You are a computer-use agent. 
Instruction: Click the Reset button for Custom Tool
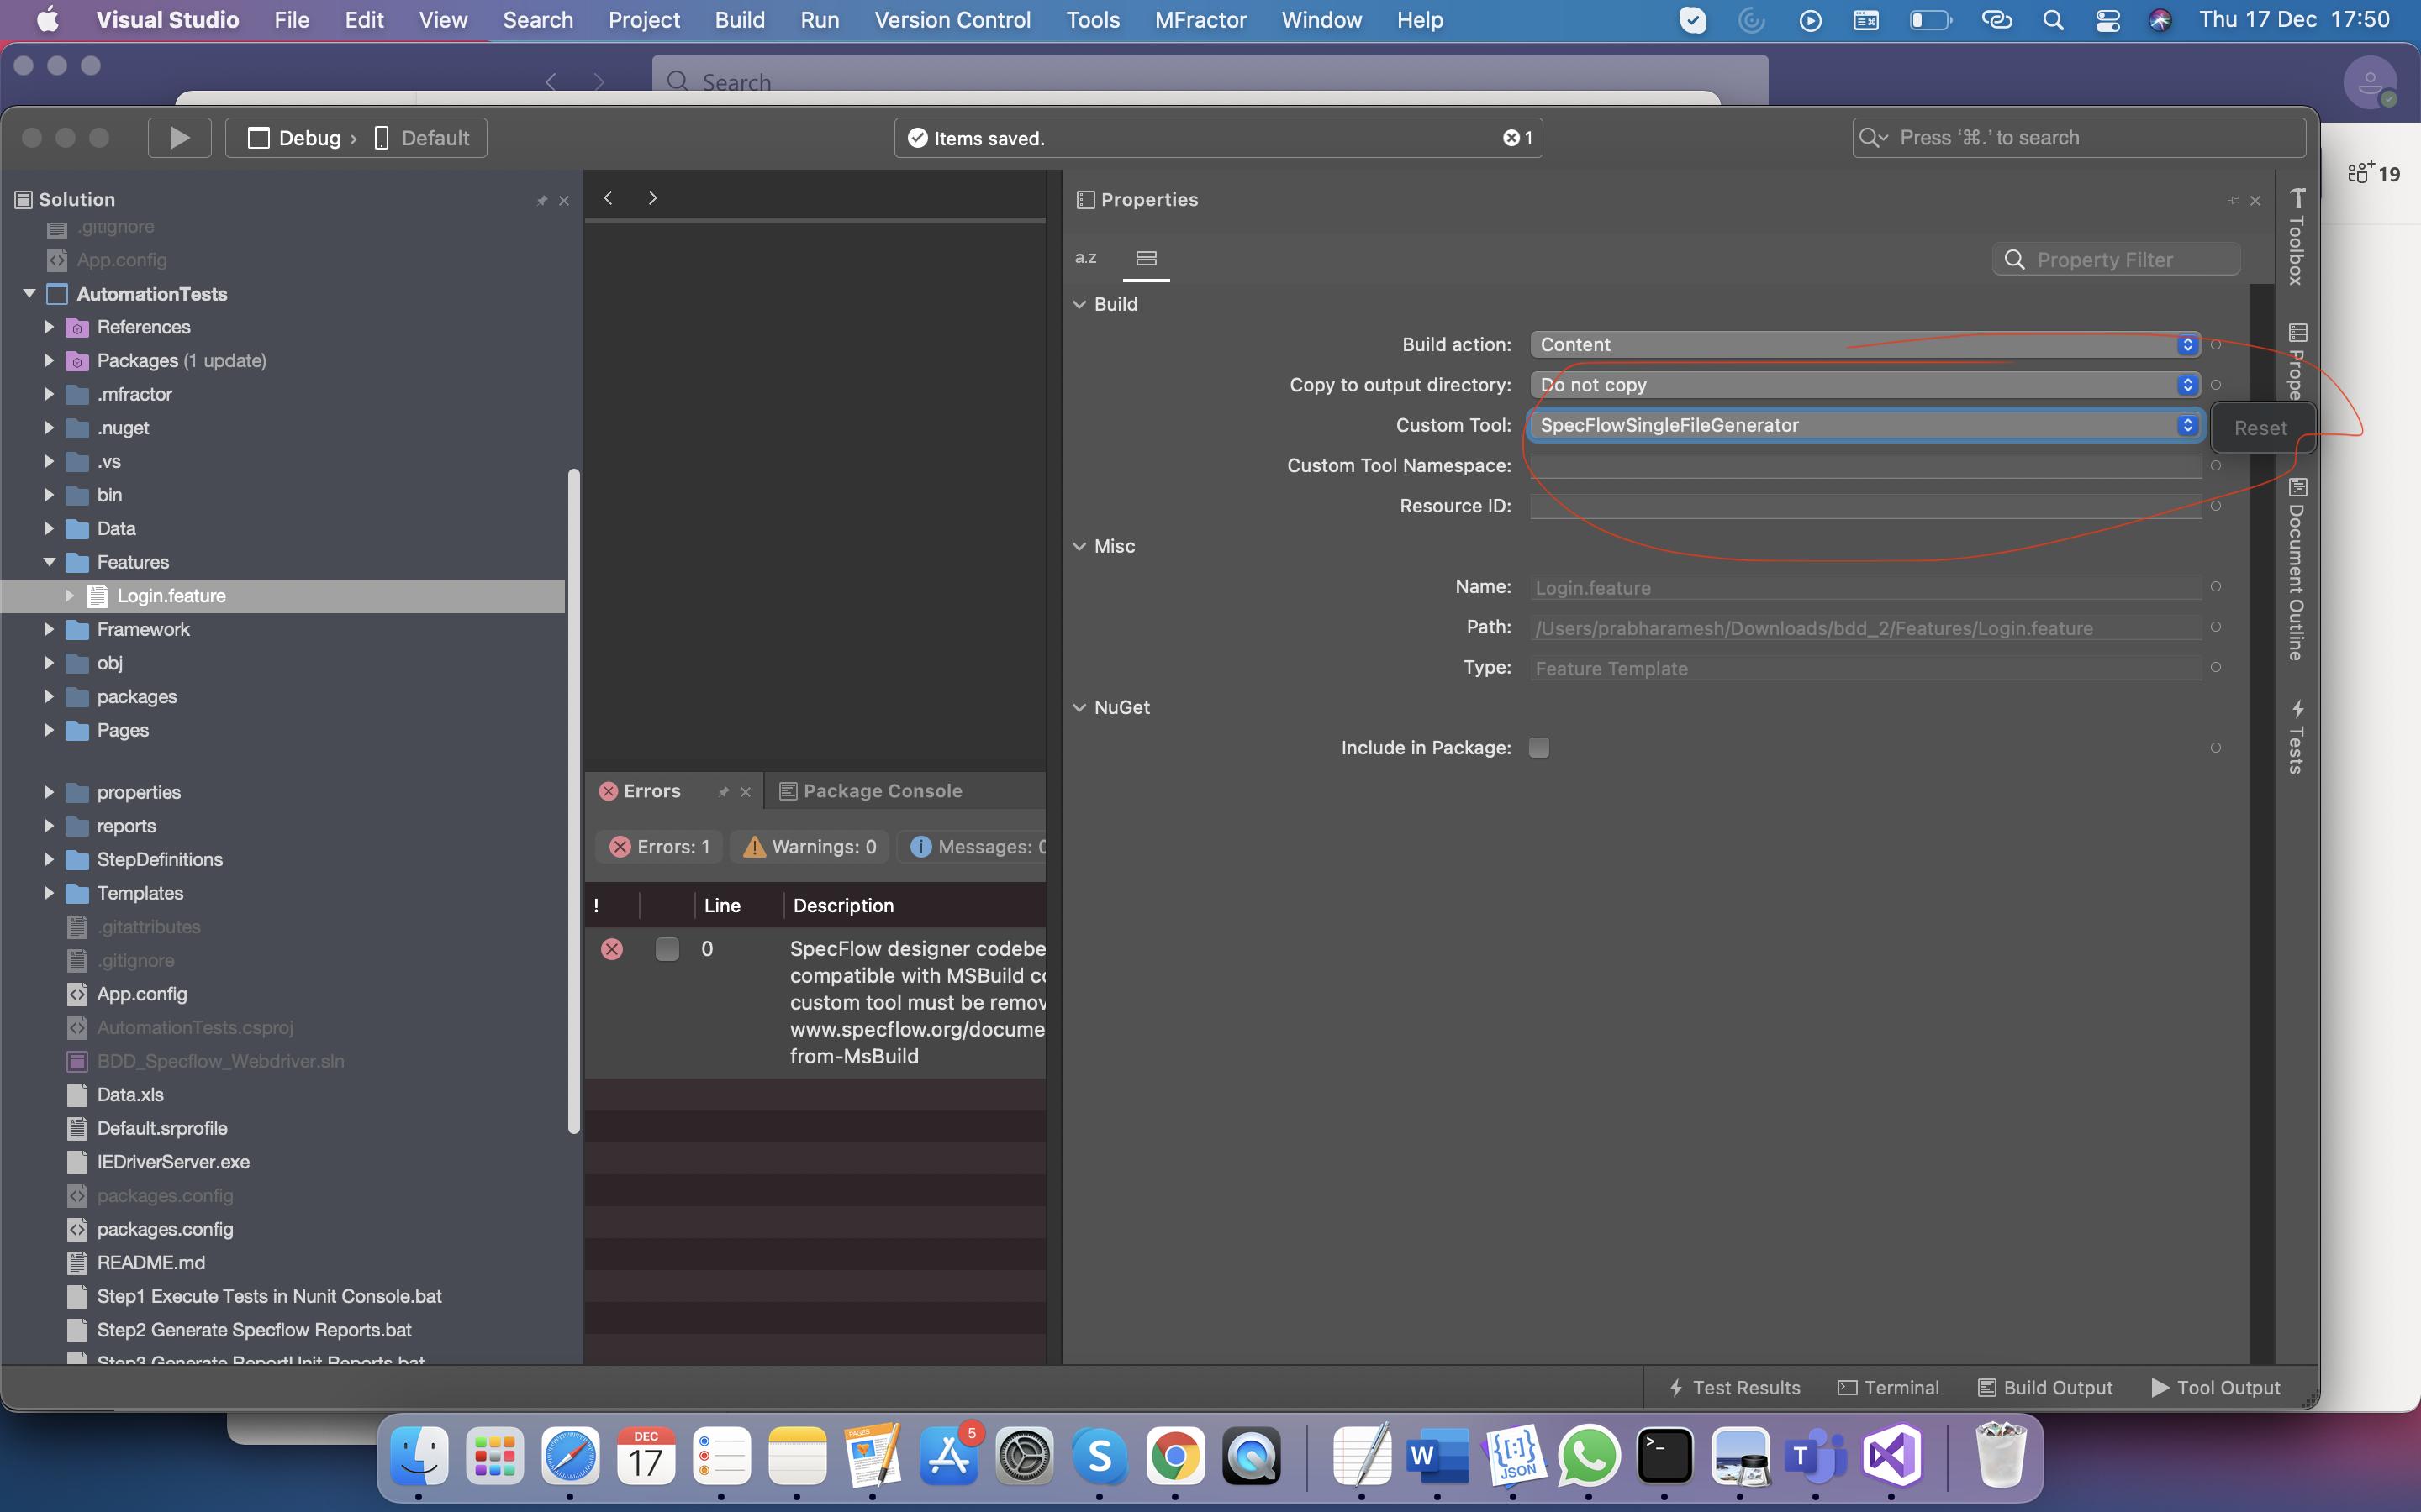(x=2261, y=427)
